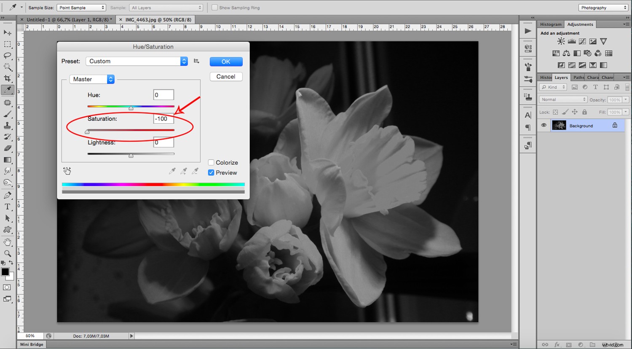Select the Zoom tool

click(x=8, y=253)
